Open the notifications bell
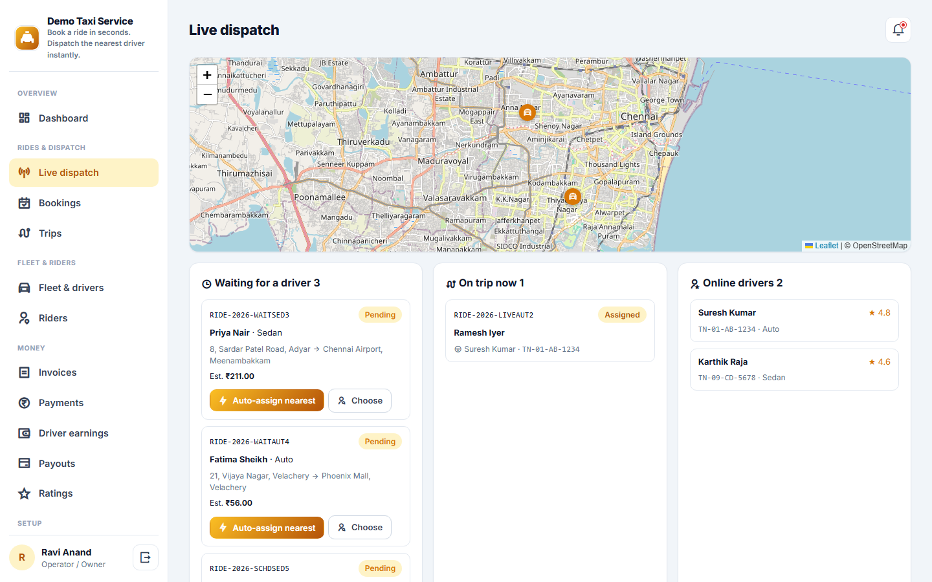932x582 pixels. point(898,30)
